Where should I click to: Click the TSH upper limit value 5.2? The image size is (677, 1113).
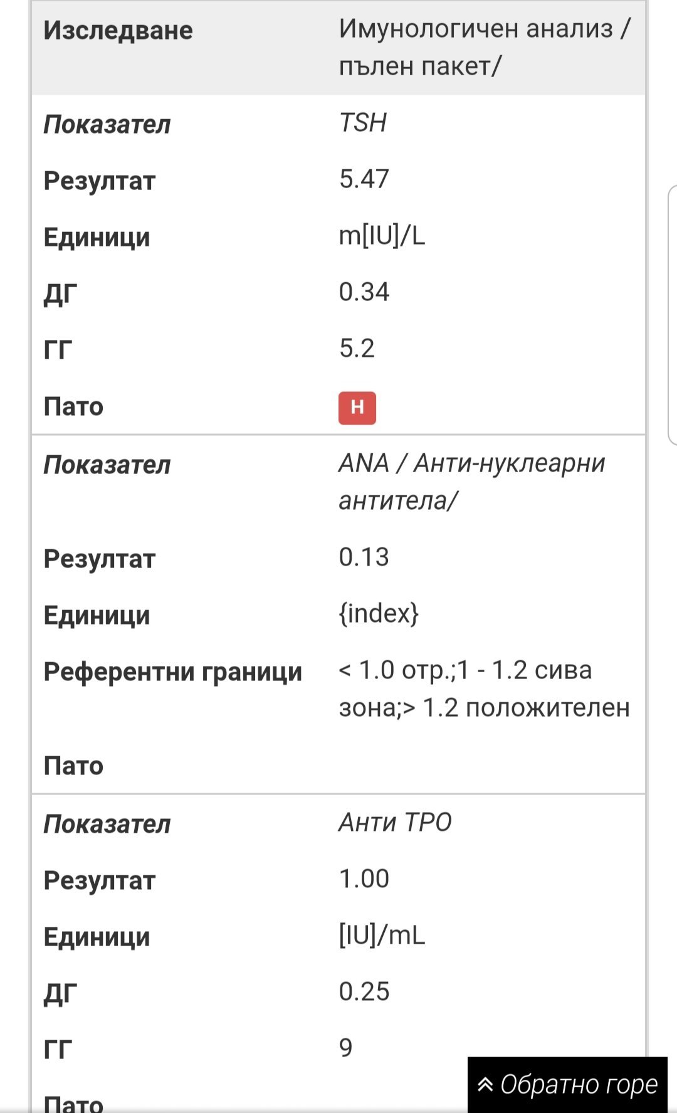click(357, 349)
